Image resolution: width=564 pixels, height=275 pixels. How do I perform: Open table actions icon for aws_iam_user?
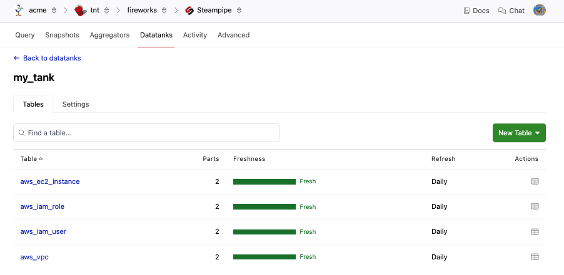[535, 231]
